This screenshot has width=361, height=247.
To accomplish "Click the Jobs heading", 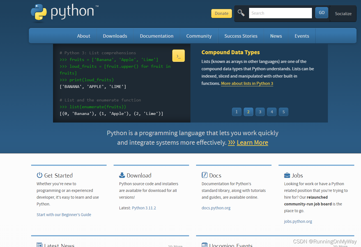I will [297, 175].
